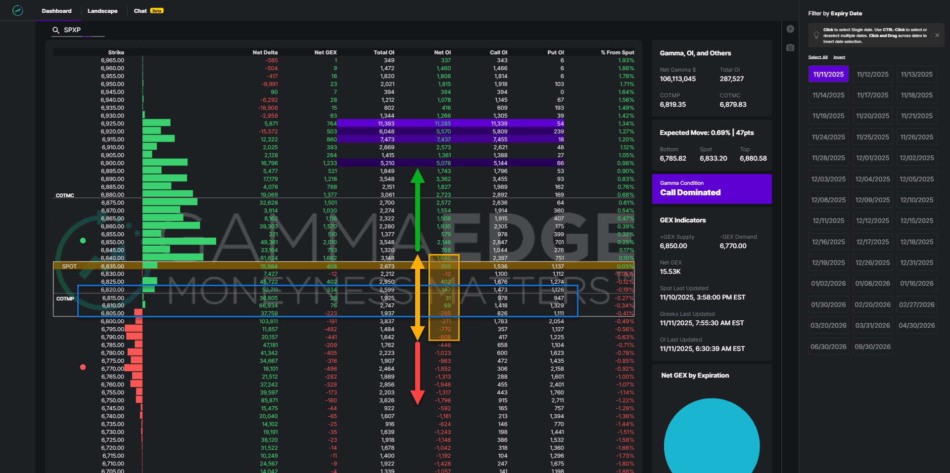Click the Call Dominated gamma condition banner

(712, 188)
